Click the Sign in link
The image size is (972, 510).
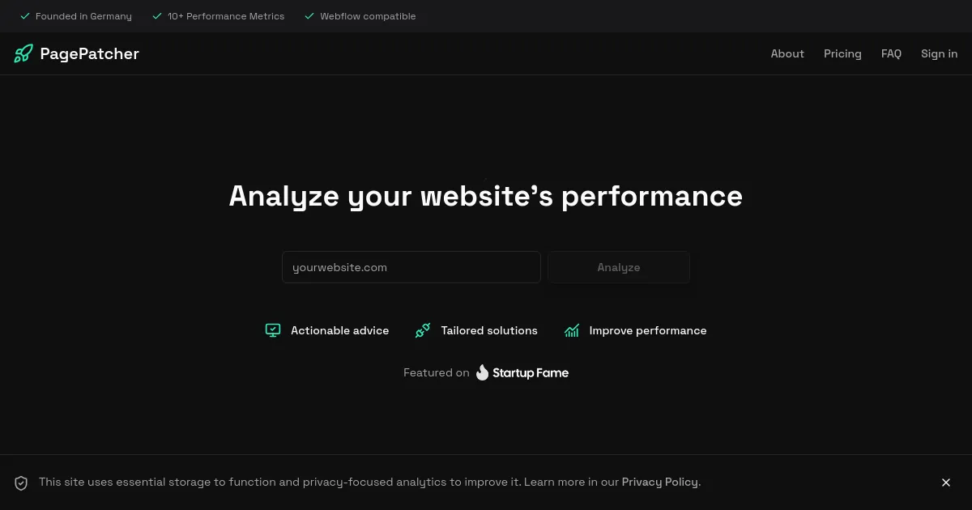pos(939,53)
